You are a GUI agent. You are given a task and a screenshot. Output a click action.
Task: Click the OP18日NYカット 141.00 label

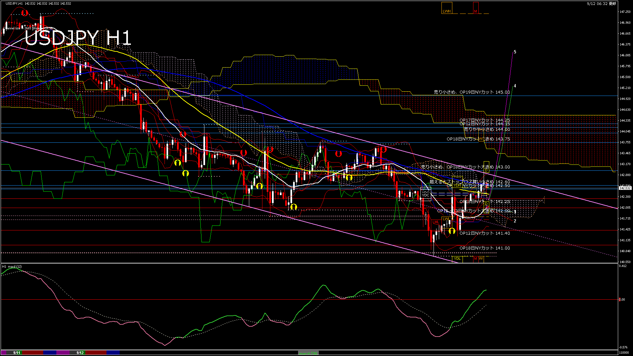pos(485,248)
